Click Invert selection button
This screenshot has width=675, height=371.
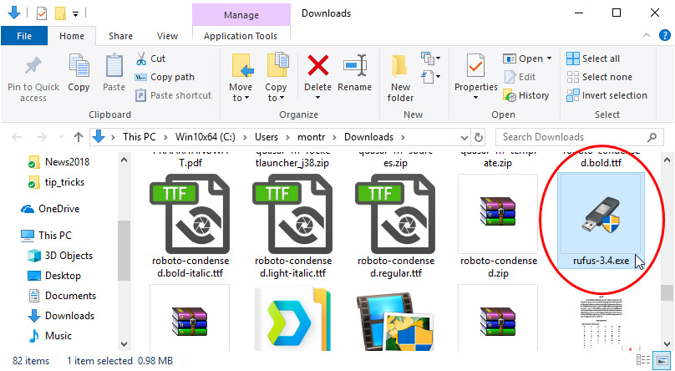point(606,95)
